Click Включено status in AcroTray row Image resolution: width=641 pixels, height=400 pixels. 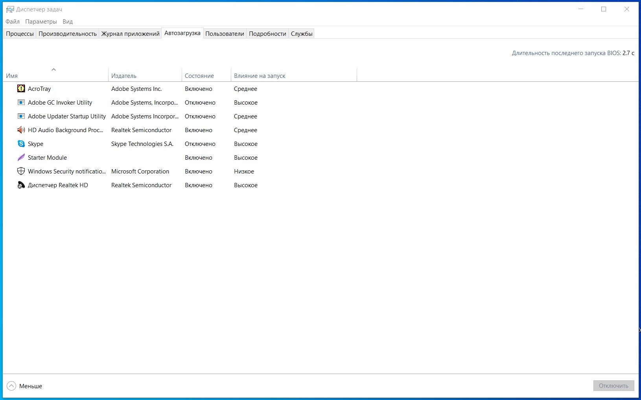pyautogui.click(x=199, y=89)
